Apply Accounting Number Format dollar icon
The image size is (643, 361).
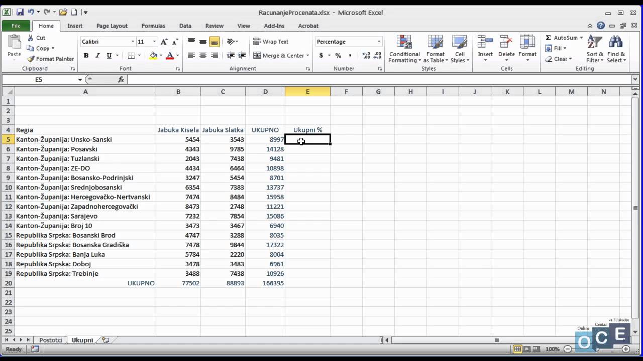pos(321,56)
